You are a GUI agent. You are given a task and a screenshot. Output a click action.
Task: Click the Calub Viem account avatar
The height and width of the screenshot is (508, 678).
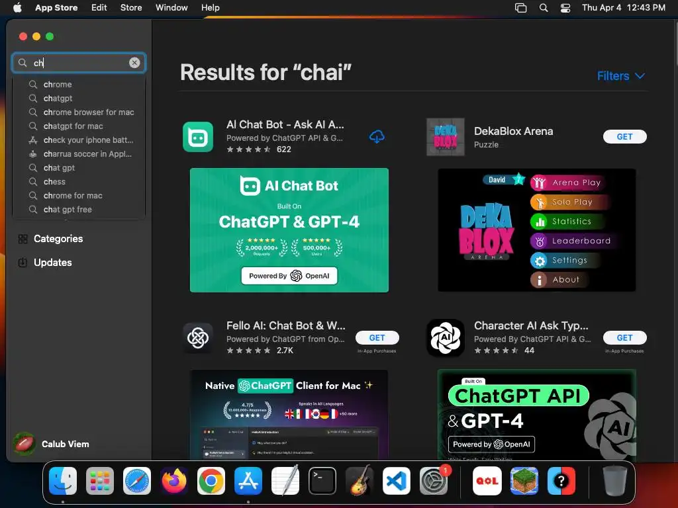(x=24, y=444)
